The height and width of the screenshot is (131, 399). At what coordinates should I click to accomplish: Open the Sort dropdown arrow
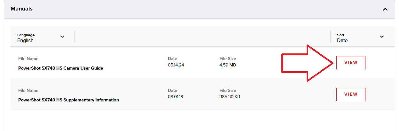click(382, 37)
